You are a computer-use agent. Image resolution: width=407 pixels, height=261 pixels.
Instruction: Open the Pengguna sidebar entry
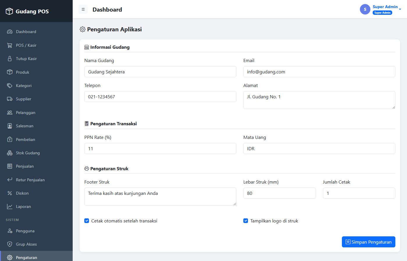tap(36, 231)
